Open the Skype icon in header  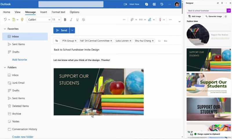point(146,4)
